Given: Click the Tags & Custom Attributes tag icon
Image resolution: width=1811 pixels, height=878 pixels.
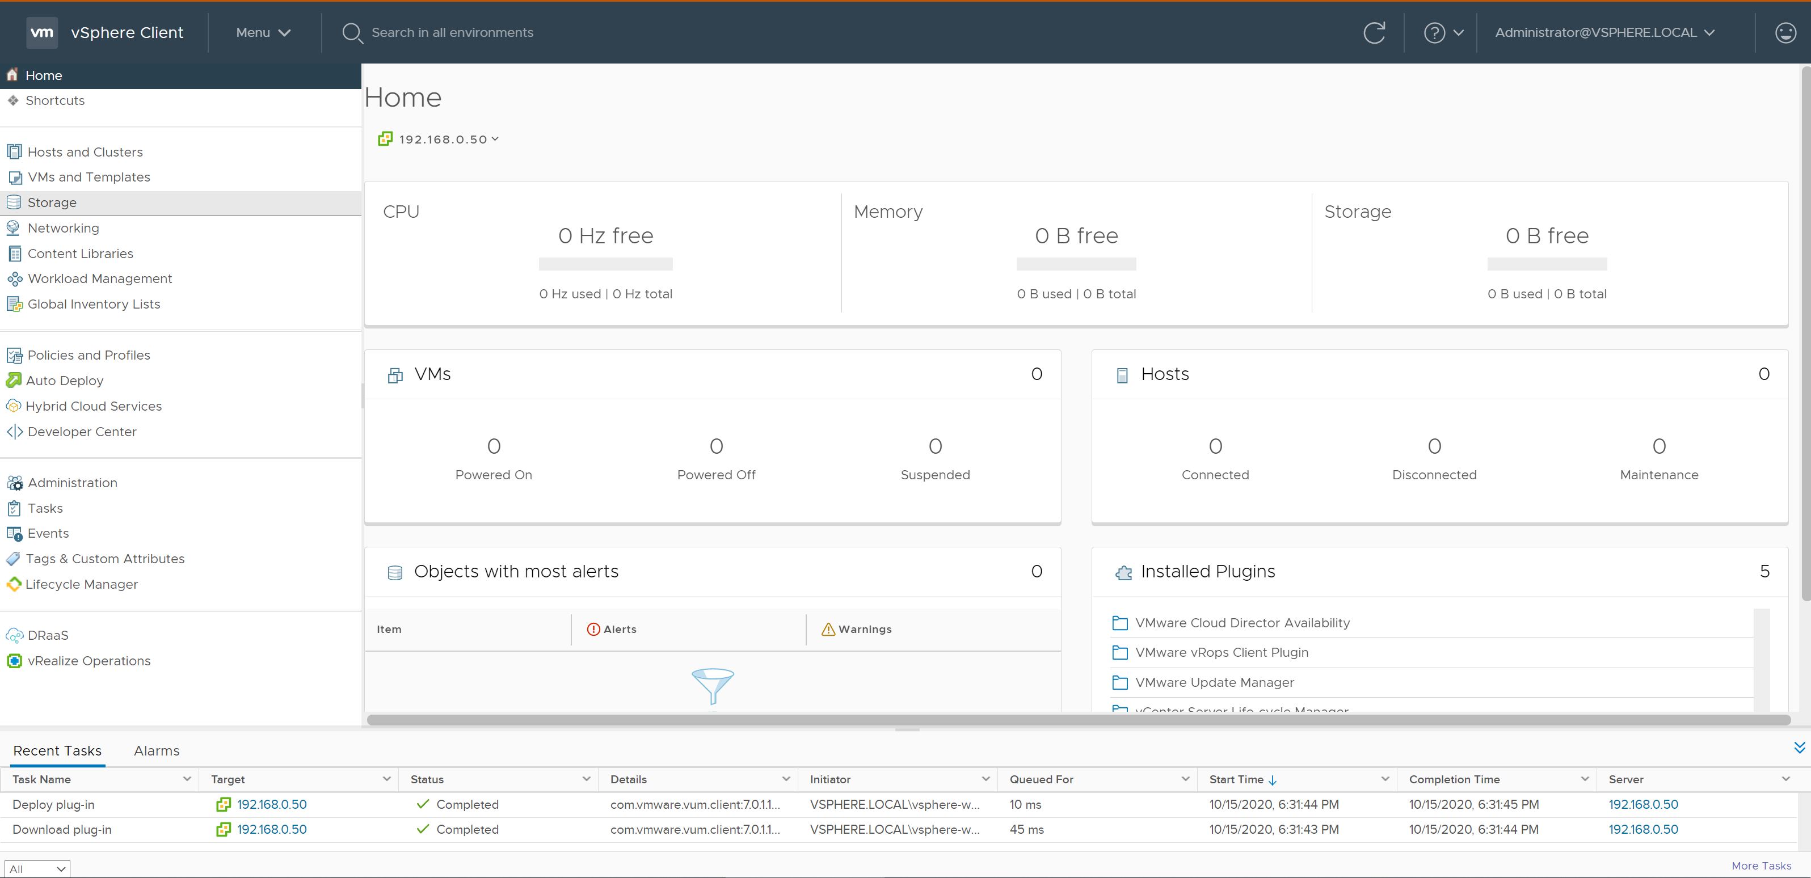Looking at the screenshot, I should pyautogui.click(x=14, y=559).
